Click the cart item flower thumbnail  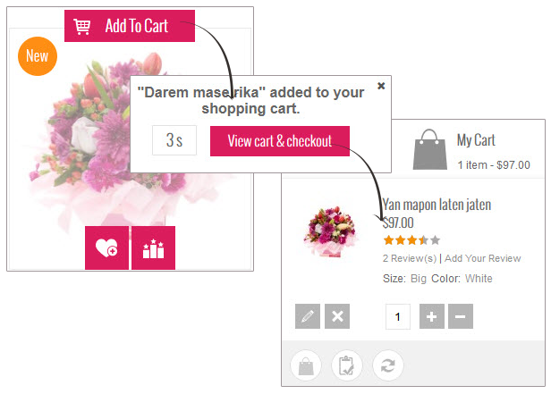[330, 231]
